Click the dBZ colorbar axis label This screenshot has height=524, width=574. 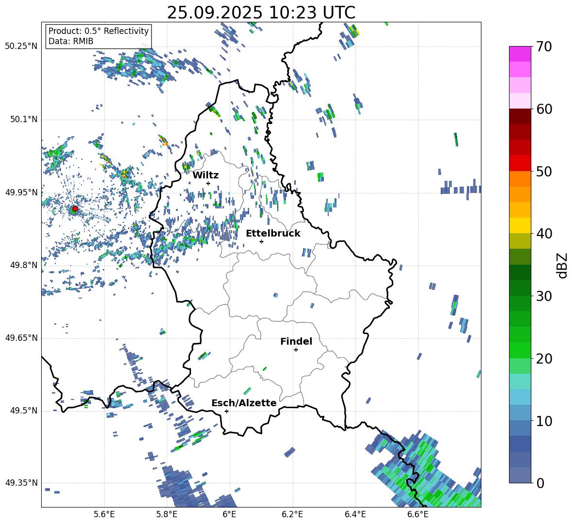tap(563, 265)
